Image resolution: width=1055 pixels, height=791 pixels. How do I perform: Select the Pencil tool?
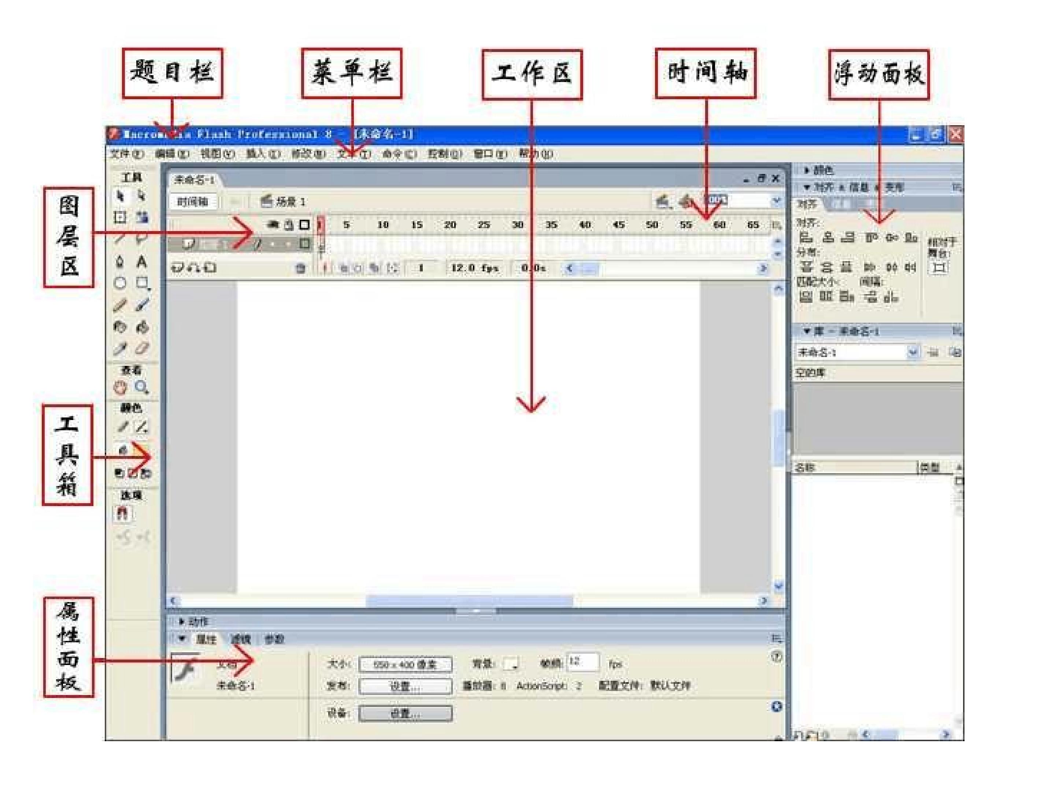[120, 305]
